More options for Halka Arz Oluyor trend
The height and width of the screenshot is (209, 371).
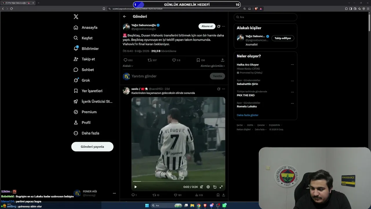[292, 65]
